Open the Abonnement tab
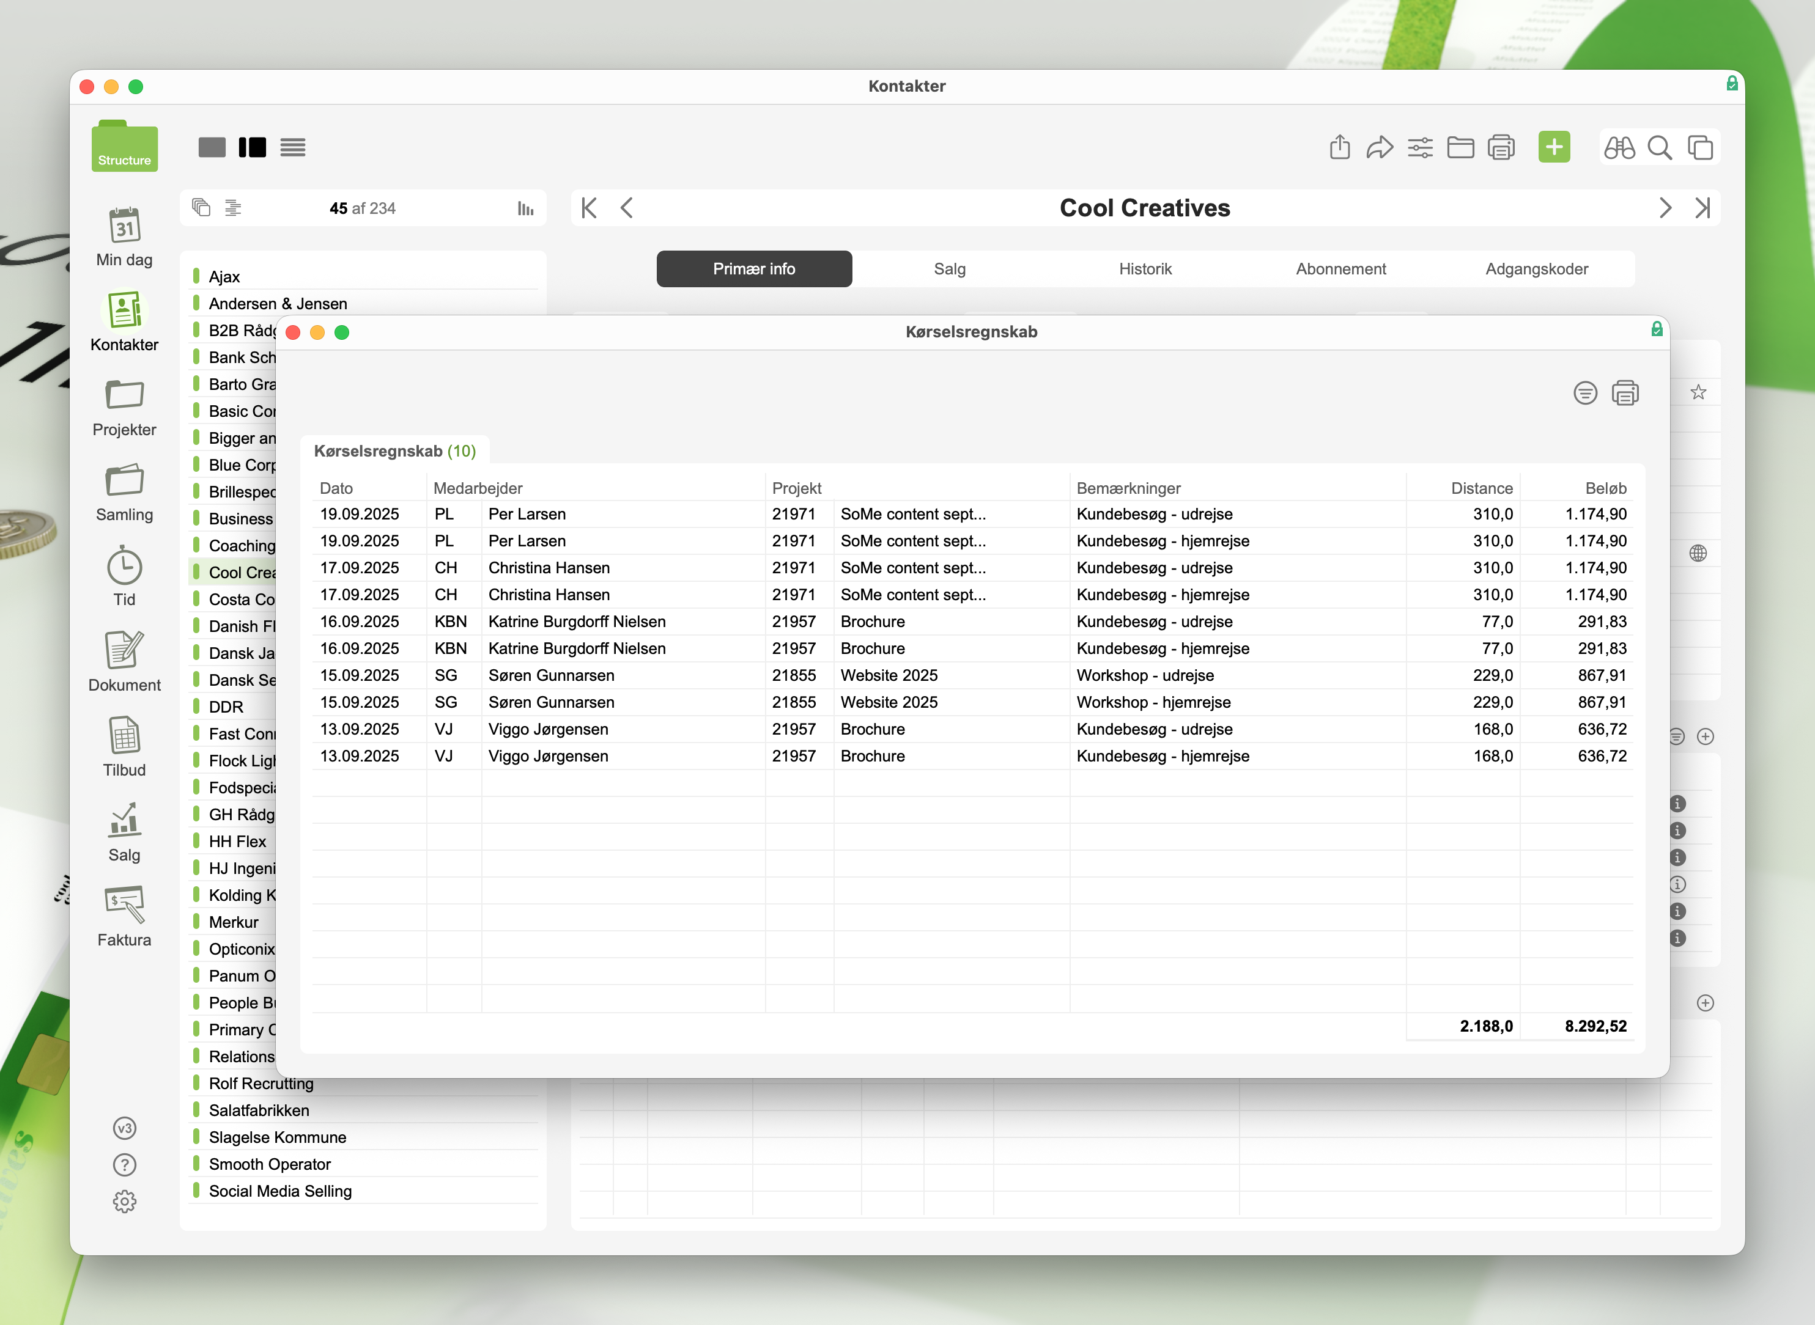 [x=1341, y=269]
